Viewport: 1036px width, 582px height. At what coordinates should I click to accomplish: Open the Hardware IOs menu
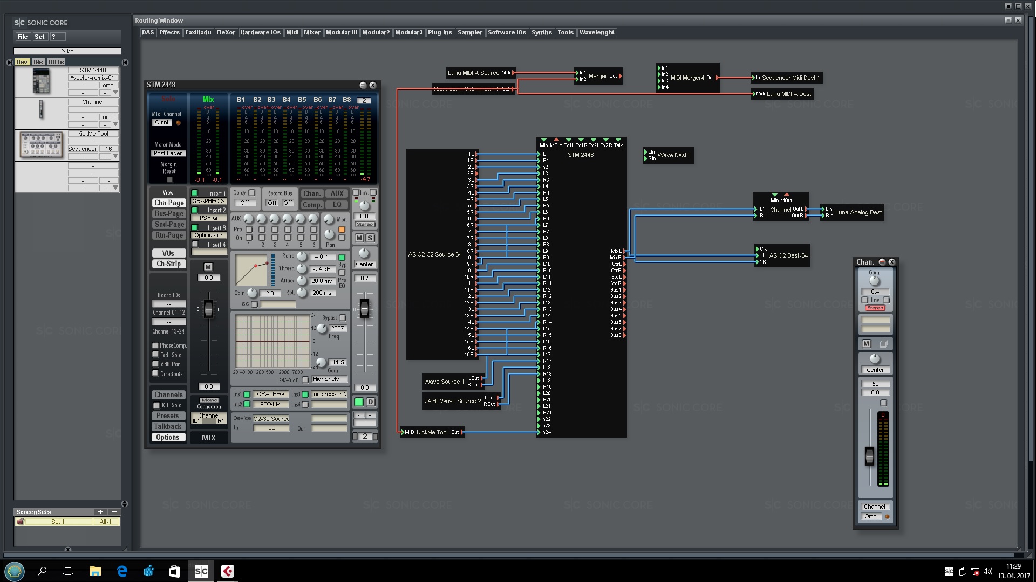tap(260, 32)
